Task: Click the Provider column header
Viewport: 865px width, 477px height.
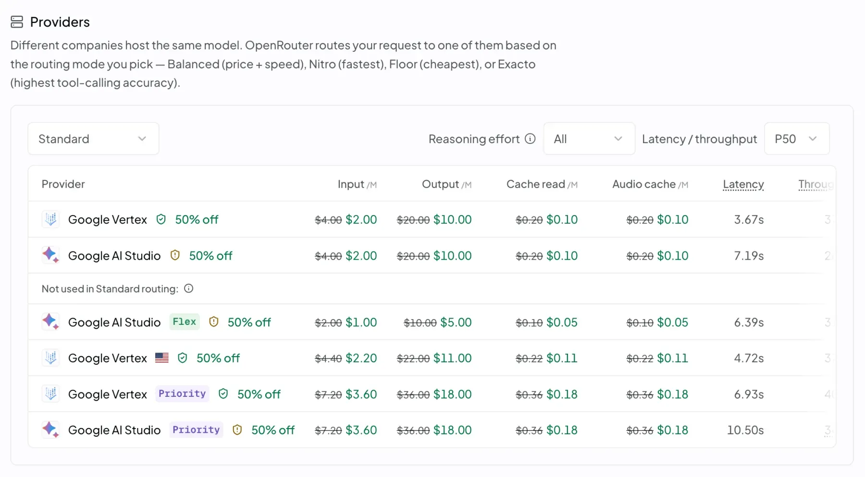Action: [63, 184]
